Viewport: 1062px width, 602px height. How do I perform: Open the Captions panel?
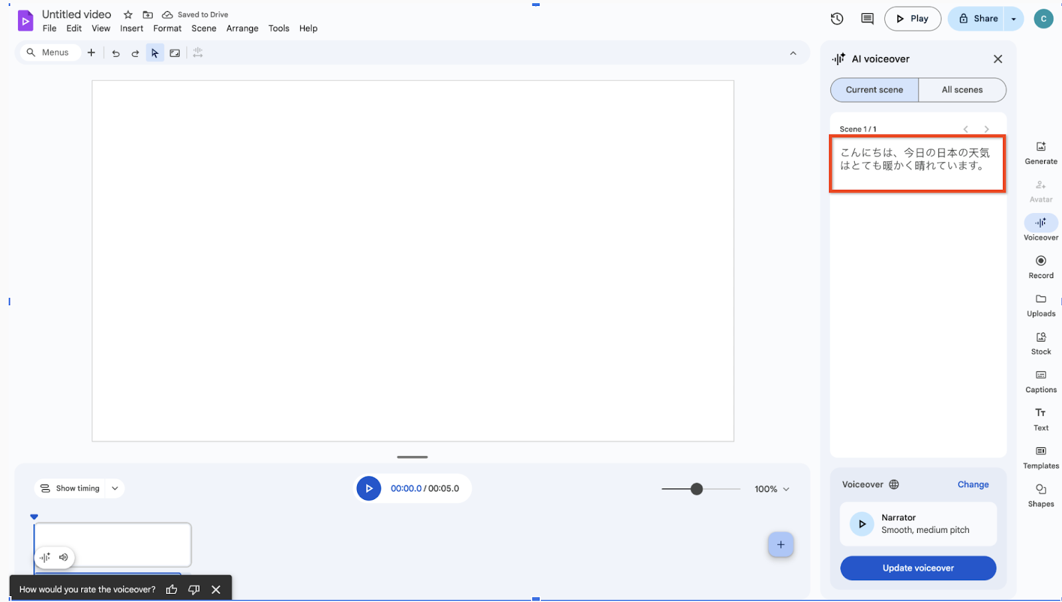[x=1039, y=380]
